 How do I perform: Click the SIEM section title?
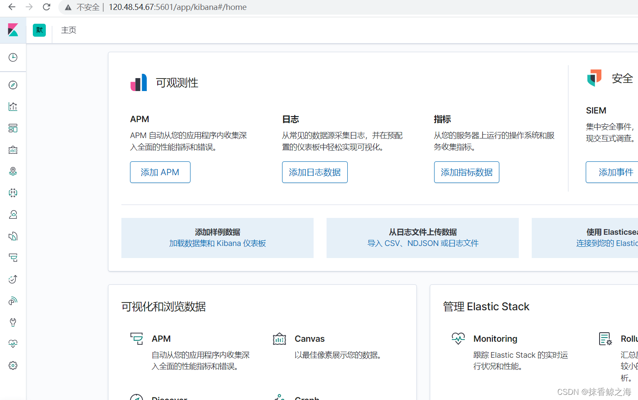coord(596,110)
